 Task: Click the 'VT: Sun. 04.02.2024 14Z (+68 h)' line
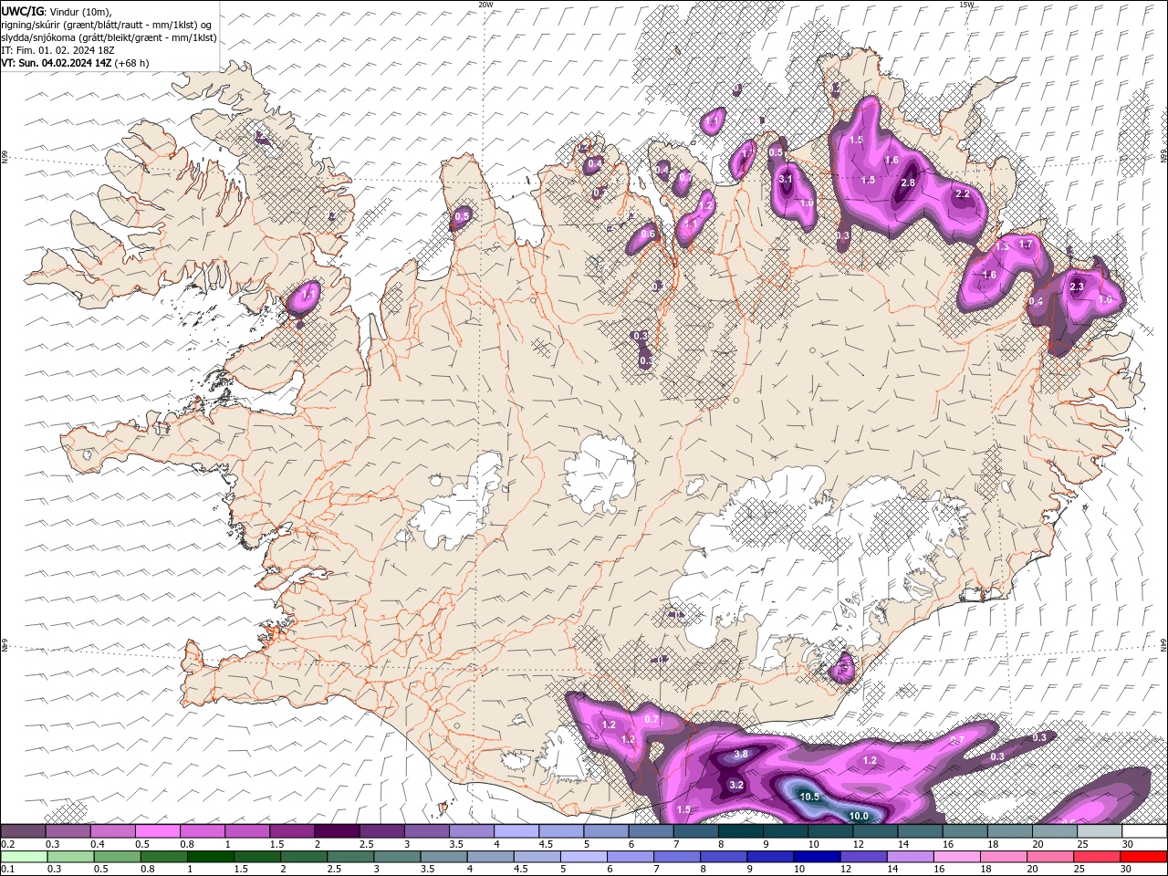click(75, 63)
